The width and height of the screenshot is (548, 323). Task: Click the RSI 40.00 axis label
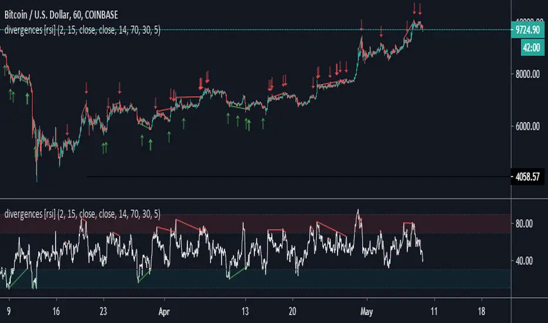click(x=524, y=261)
